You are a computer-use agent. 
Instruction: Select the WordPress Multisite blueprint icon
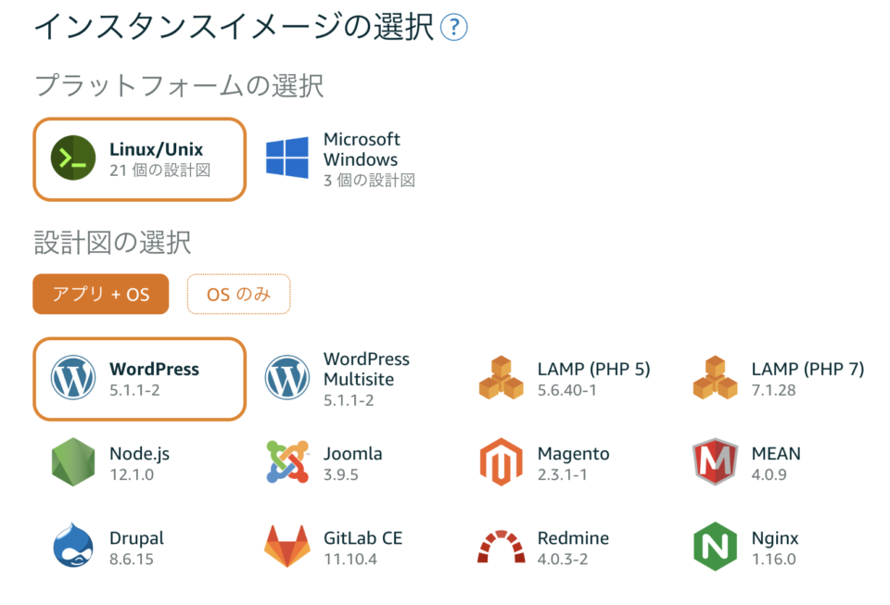(287, 379)
